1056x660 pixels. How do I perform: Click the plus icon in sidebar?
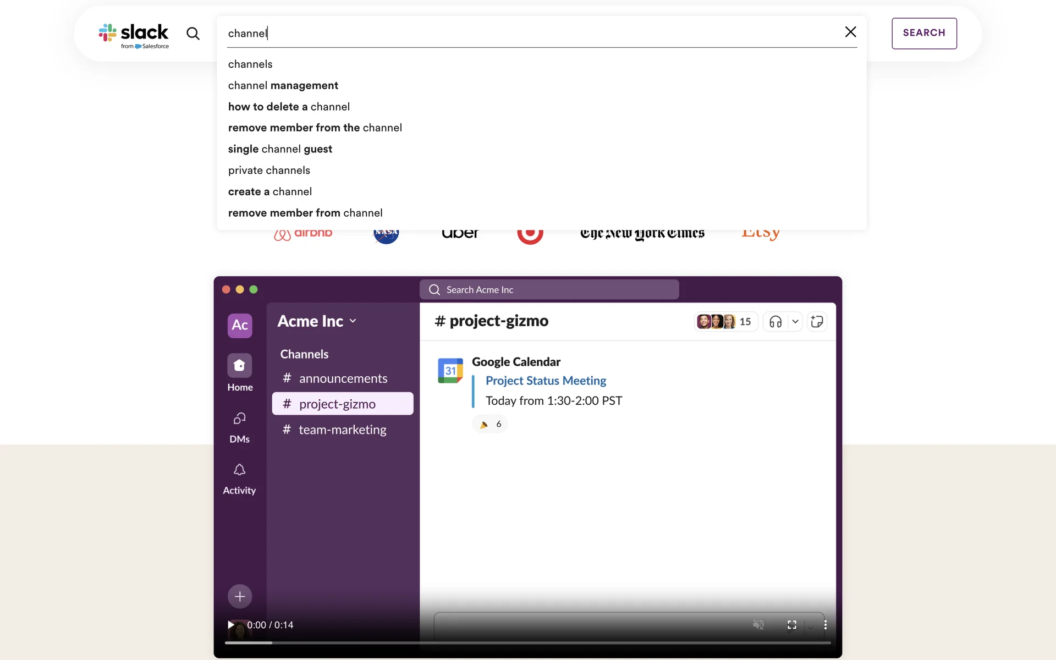tap(240, 596)
